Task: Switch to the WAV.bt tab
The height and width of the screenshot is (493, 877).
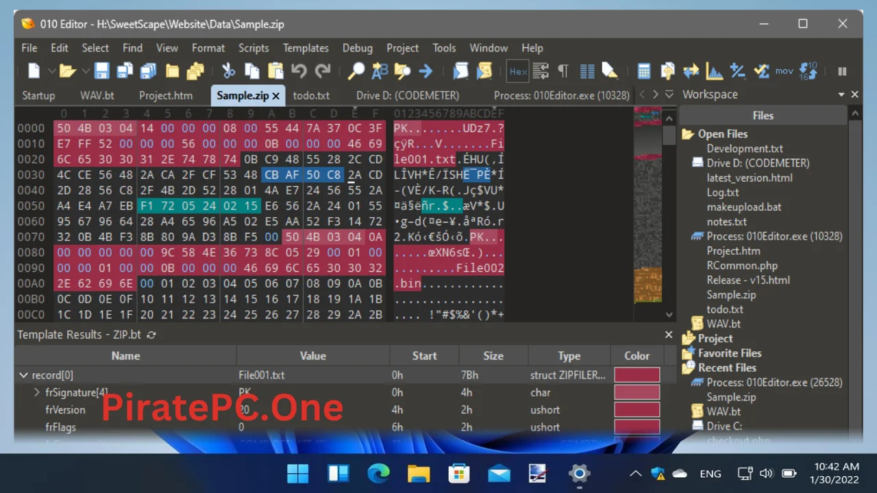Action: click(x=97, y=95)
